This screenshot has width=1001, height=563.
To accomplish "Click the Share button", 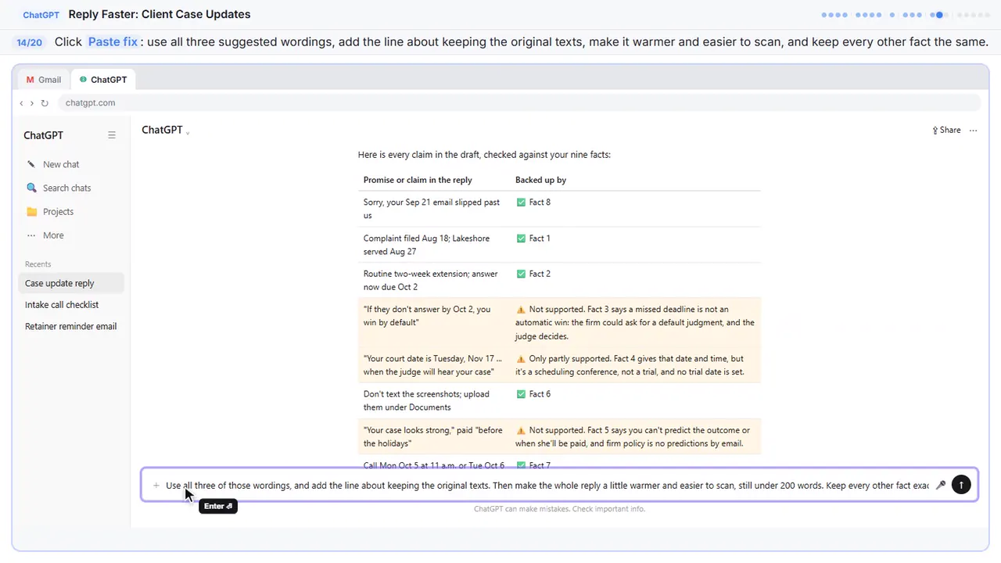I will pos(946,131).
